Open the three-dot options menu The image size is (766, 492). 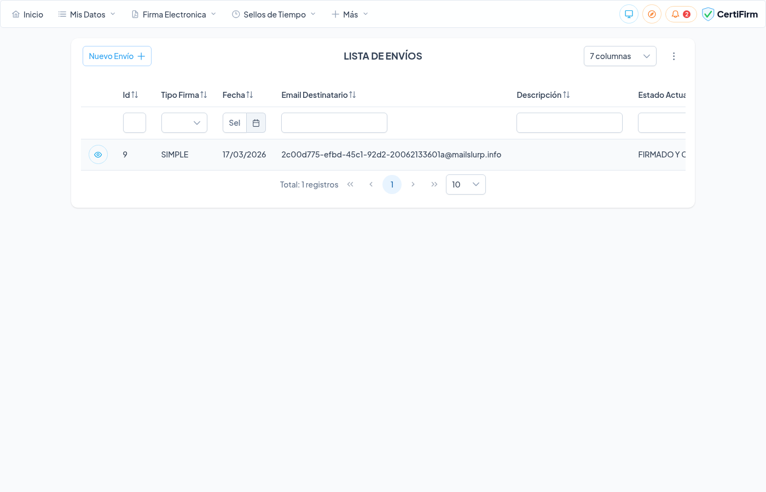click(x=674, y=56)
